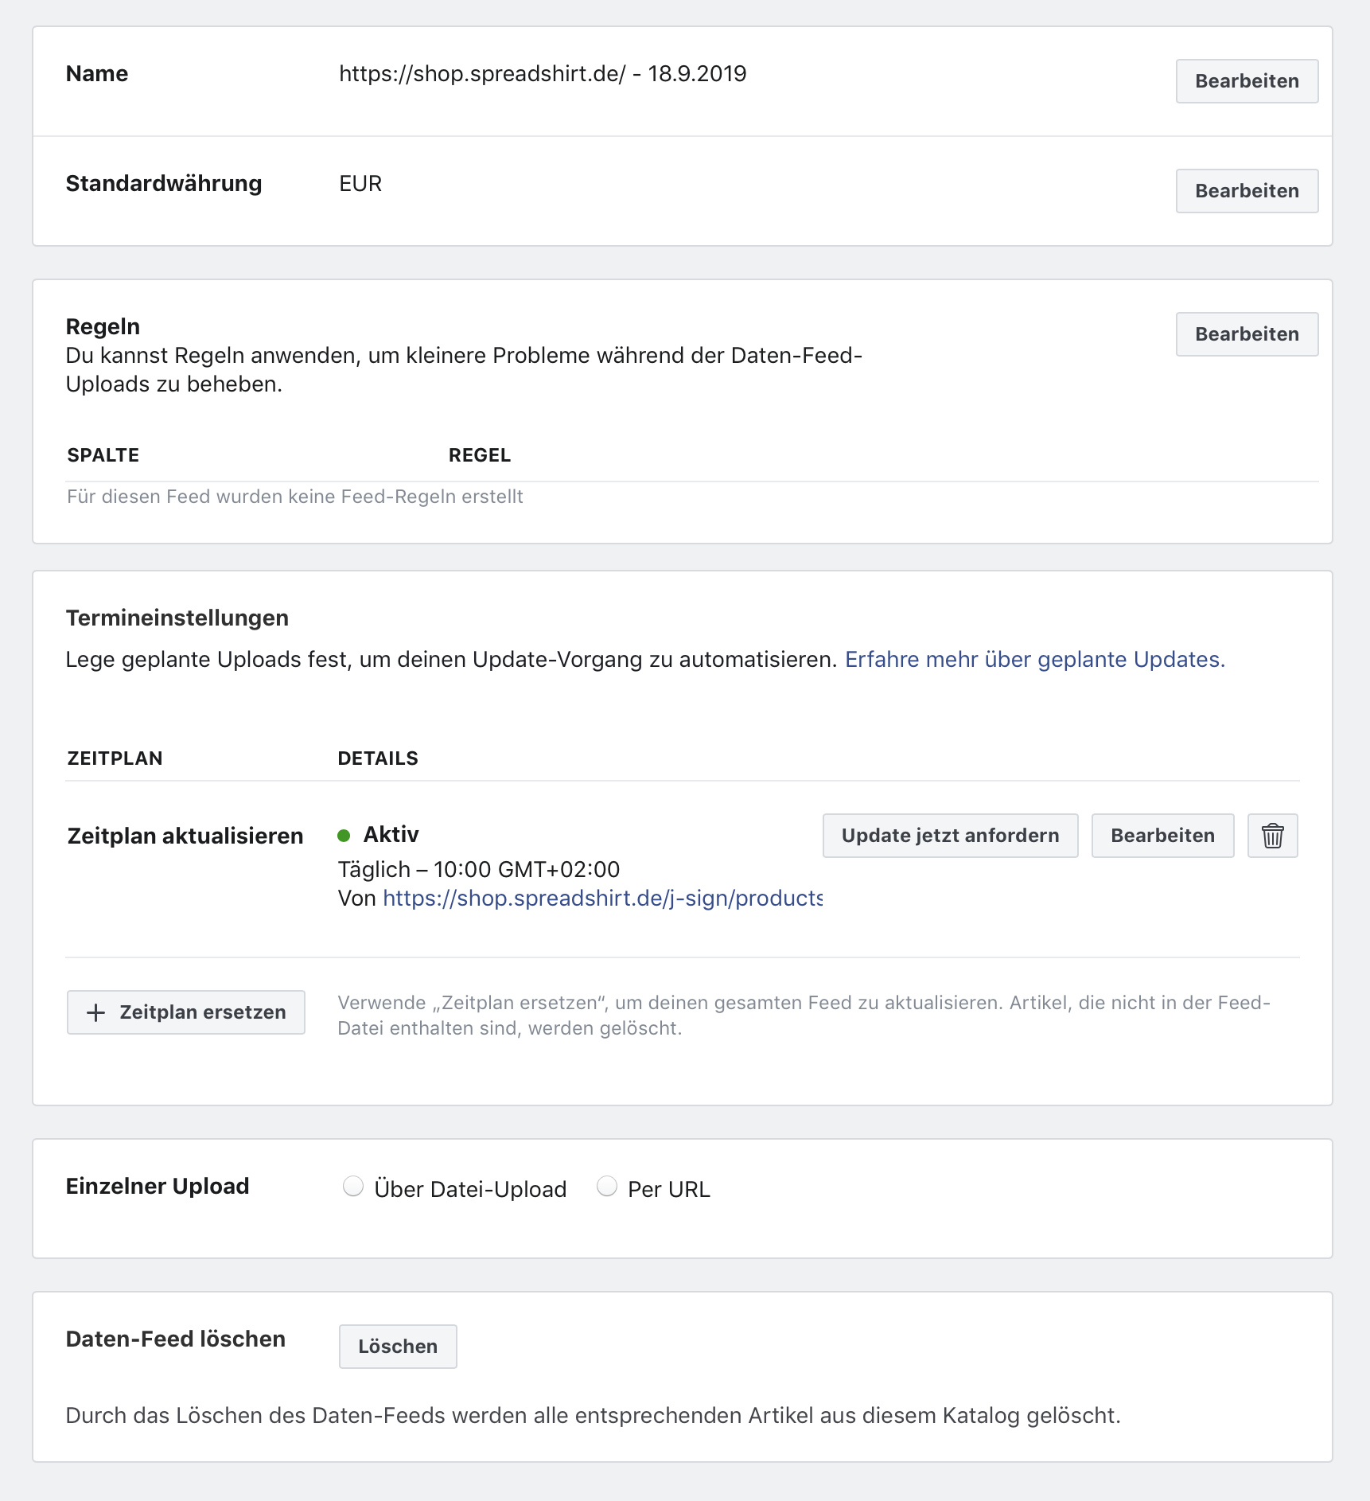Click the ZEITPLAN column header
Screen dimensions: 1370x1501
[115, 758]
